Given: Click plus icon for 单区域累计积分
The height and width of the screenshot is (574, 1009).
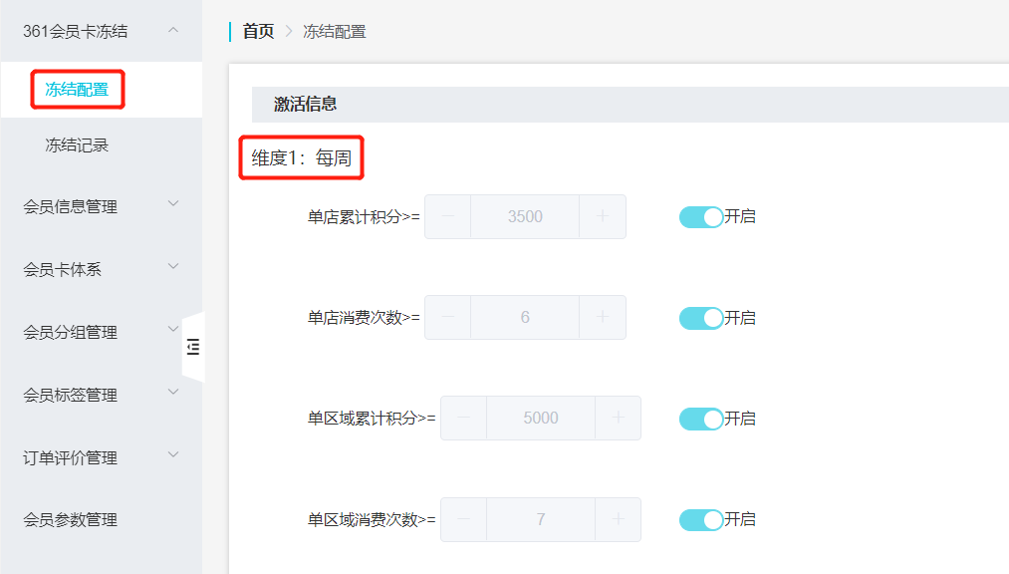Looking at the screenshot, I should [x=618, y=418].
